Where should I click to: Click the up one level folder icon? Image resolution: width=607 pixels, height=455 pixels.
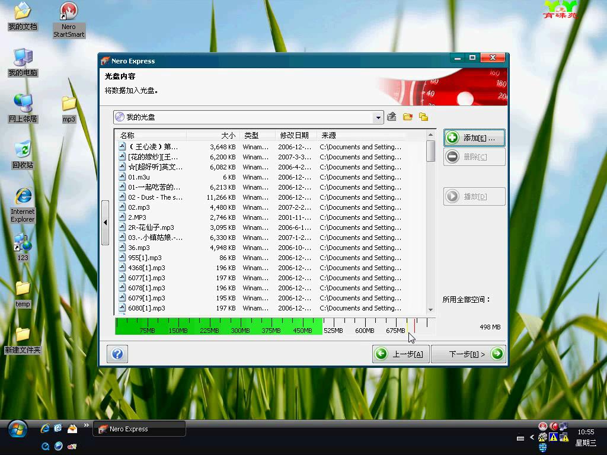(x=391, y=117)
